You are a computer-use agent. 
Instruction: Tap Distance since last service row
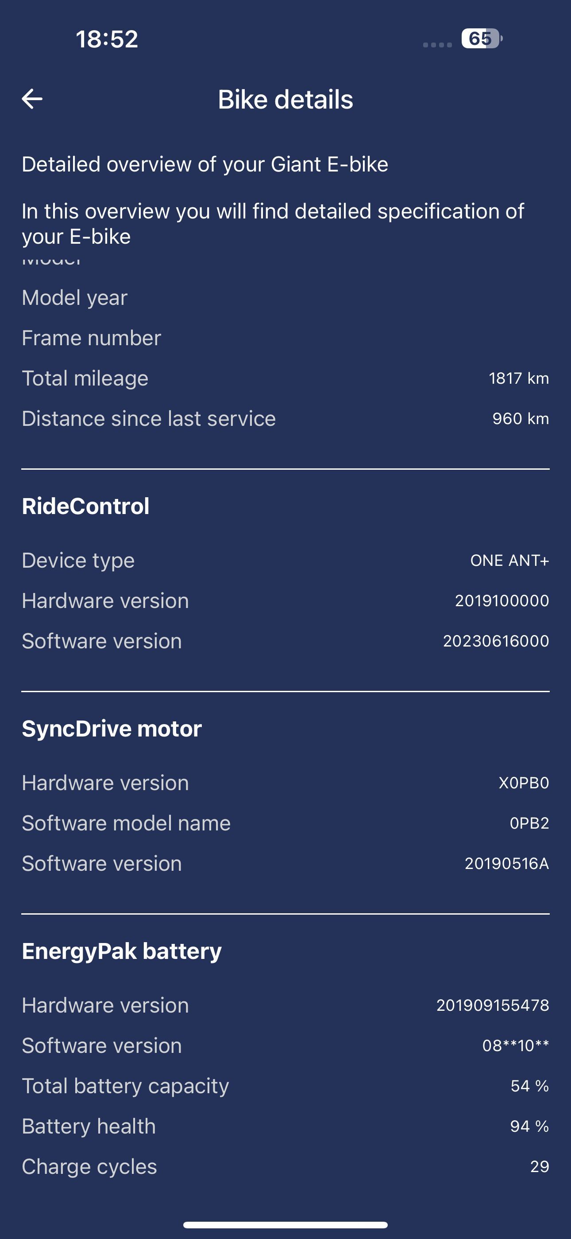[285, 419]
